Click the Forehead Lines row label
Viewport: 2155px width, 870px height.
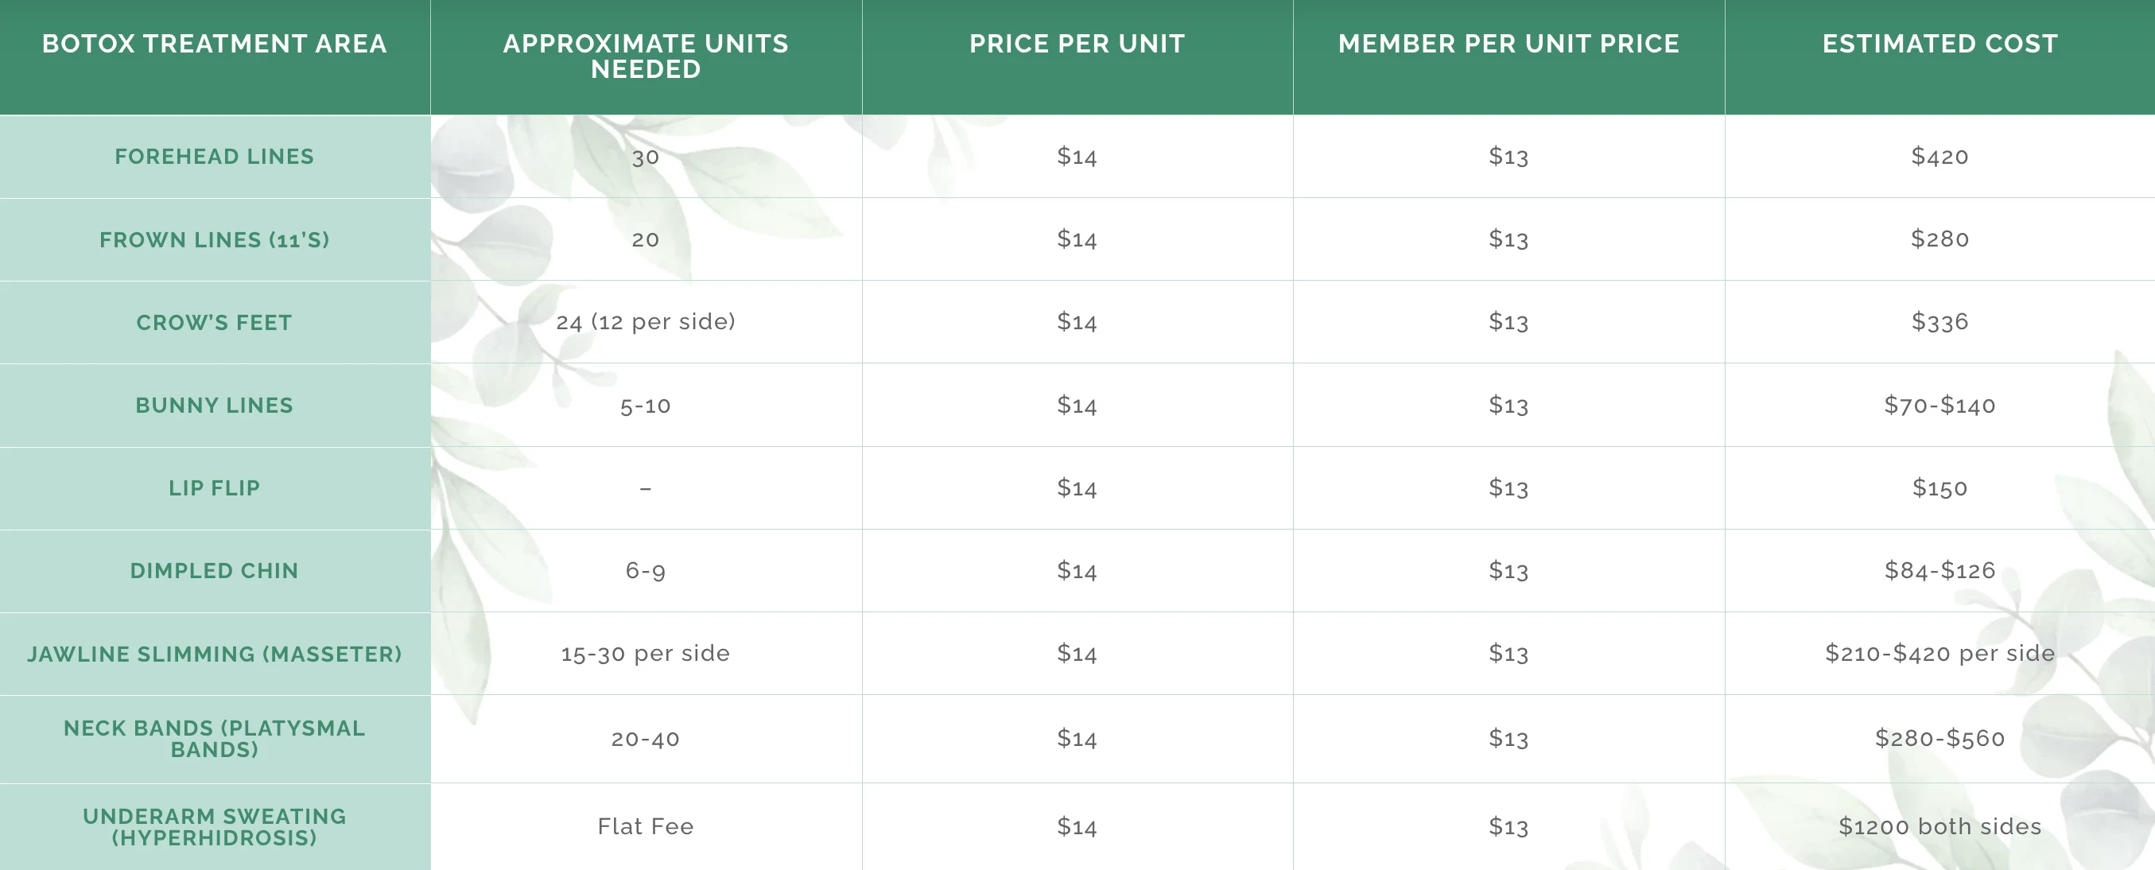coord(214,157)
